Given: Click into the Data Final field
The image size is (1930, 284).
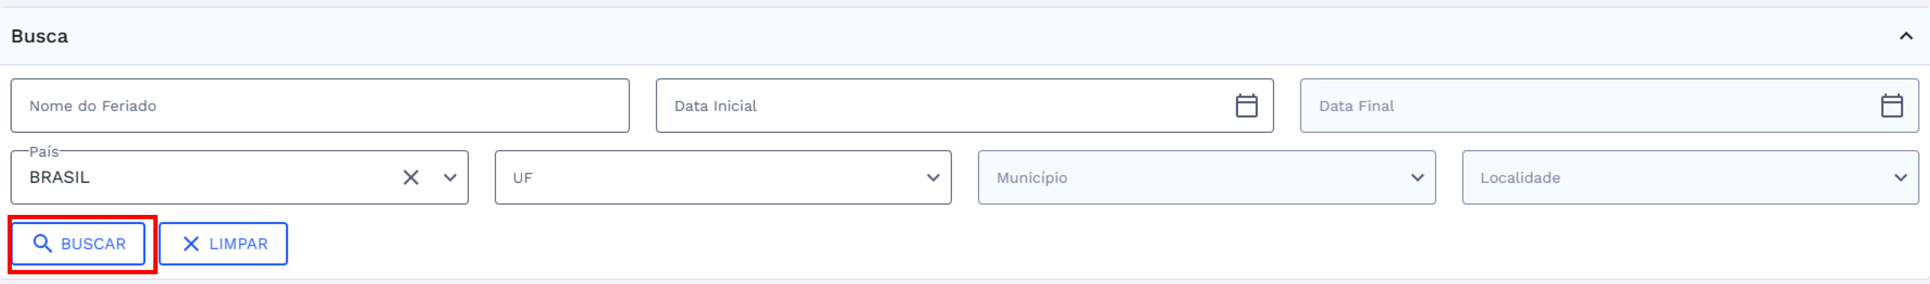Looking at the screenshot, I should pos(1581,106).
